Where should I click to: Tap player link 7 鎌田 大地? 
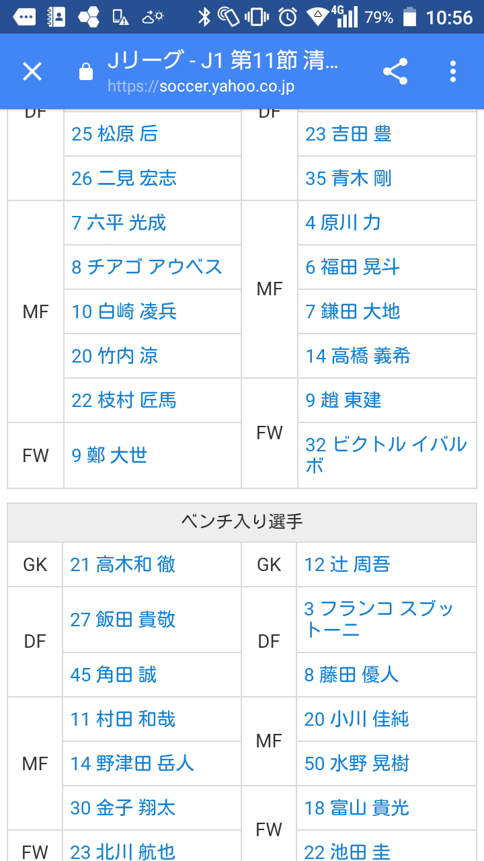[352, 311]
